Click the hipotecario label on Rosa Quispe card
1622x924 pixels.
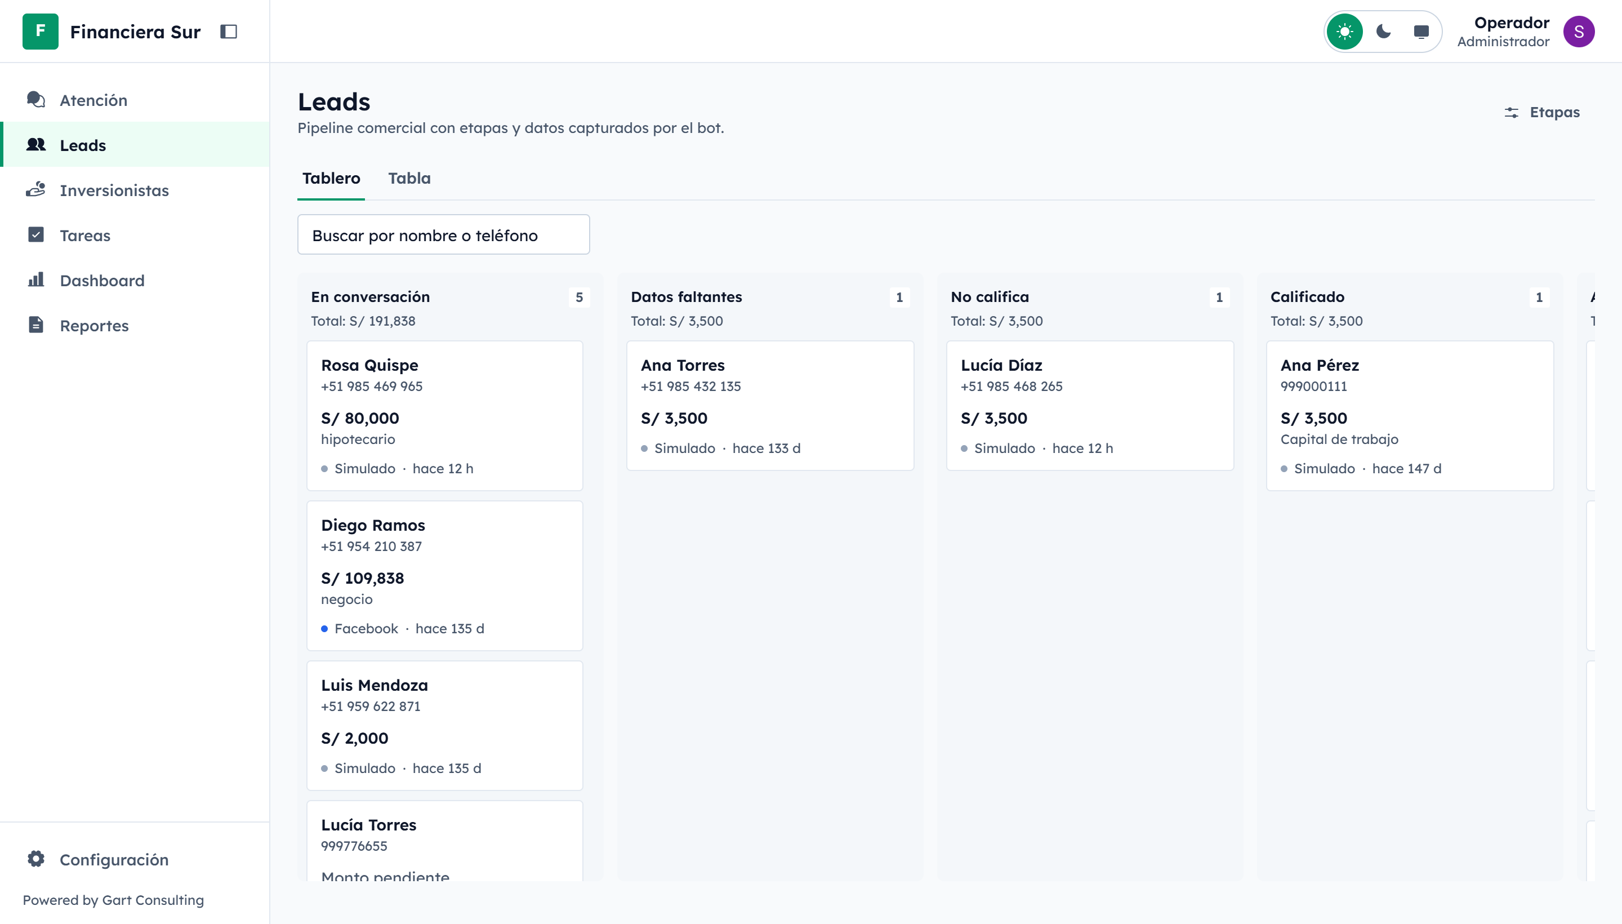[x=358, y=439]
